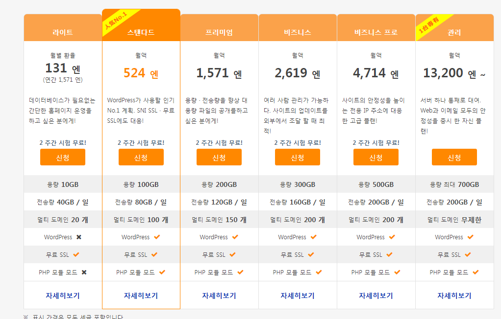Click the 무료 SSL checkmark in 라이트 column
The image size is (501, 319).
click(x=76, y=255)
